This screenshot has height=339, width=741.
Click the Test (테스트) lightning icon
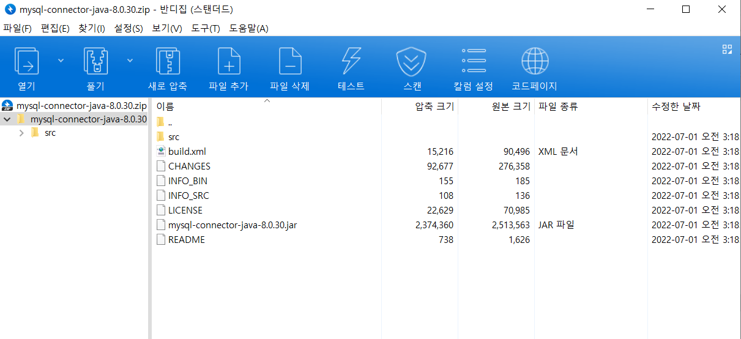[x=351, y=61]
